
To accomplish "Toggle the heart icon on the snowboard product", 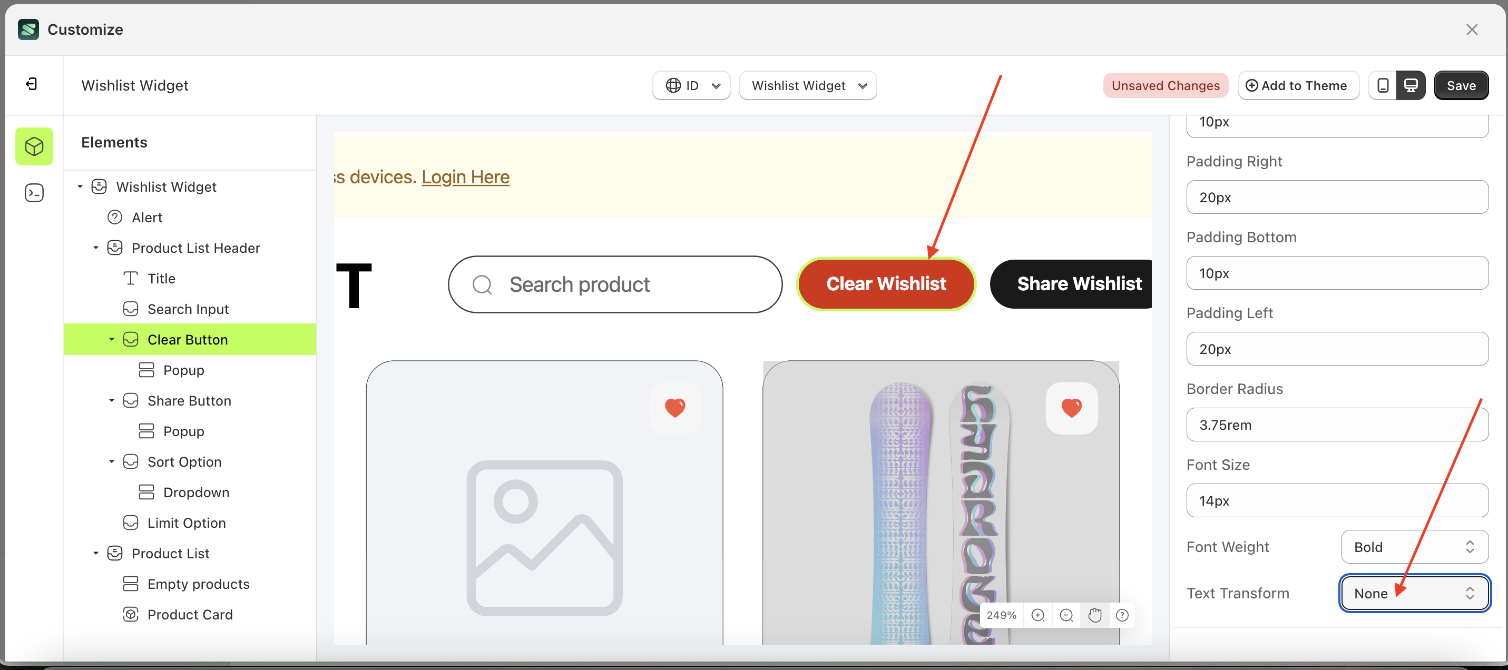I will [x=1072, y=408].
